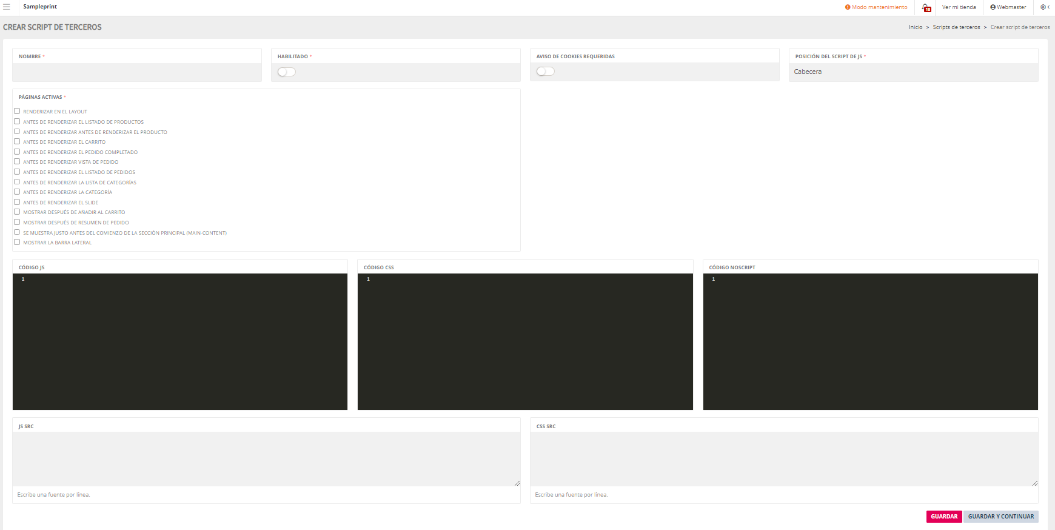Toggle the Habilitado switch
The height and width of the screenshot is (530, 1055).
click(287, 72)
